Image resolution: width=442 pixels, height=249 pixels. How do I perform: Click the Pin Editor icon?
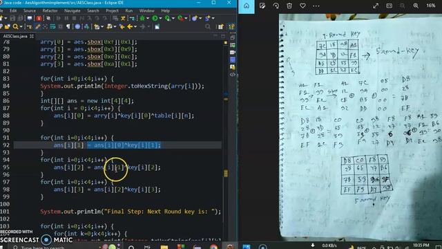tap(157, 26)
